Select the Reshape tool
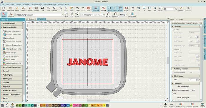The width and height of the screenshot is (206, 108). [x=11, y=15]
